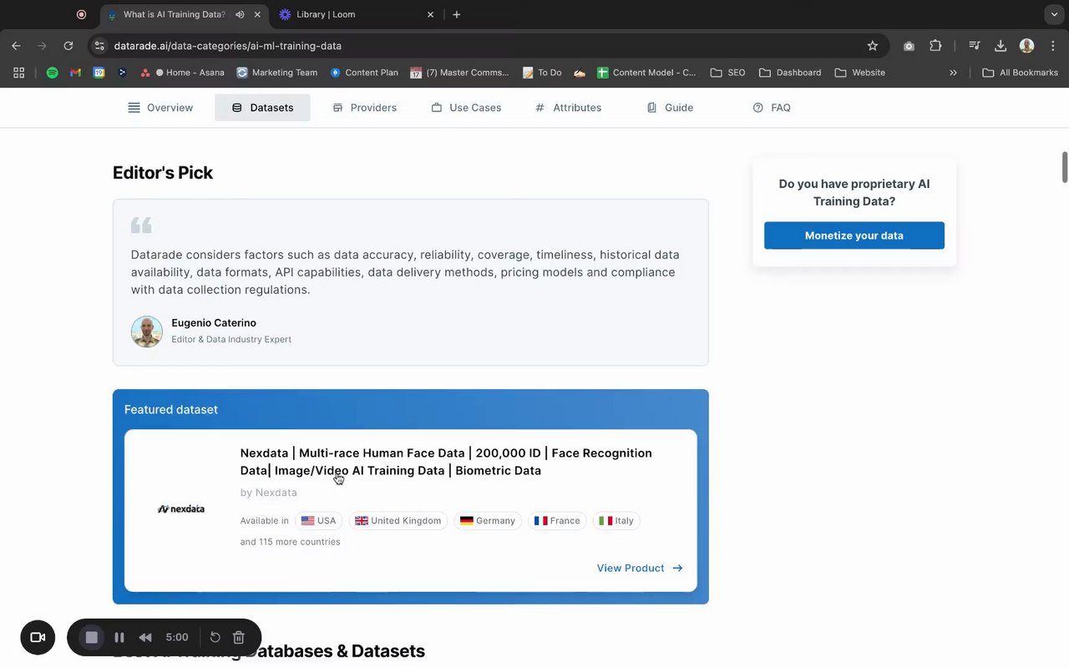The width and height of the screenshot is (1069, 668).
Task: Open the To Do bookmark
Action: (x=542, y=73)
